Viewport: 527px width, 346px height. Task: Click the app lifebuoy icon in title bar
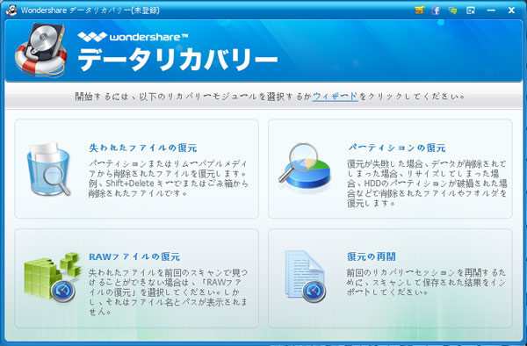tap(11, 10)
